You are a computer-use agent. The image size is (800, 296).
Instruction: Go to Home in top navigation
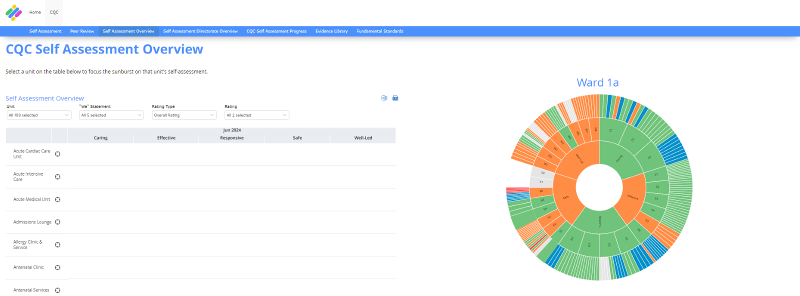point(35,12)
